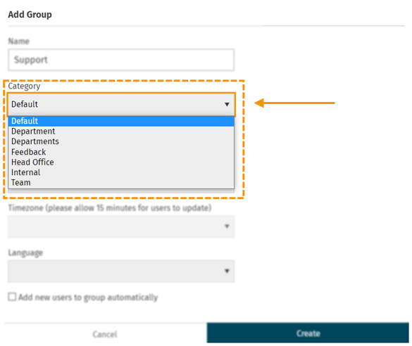Click the Add Group dialog title
Viewport: 412px width, 346px height.
click(30, 15)
